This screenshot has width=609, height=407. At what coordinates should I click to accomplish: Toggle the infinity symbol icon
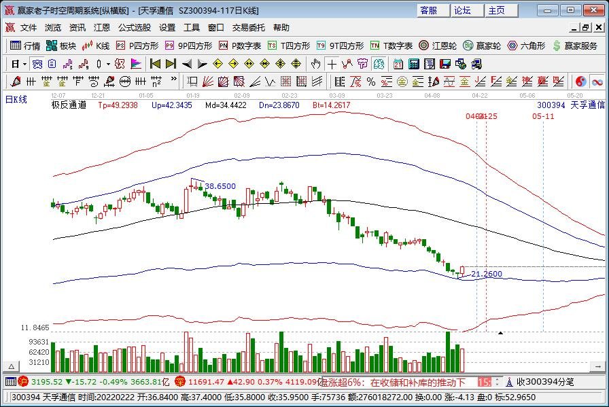coord(597,82)
